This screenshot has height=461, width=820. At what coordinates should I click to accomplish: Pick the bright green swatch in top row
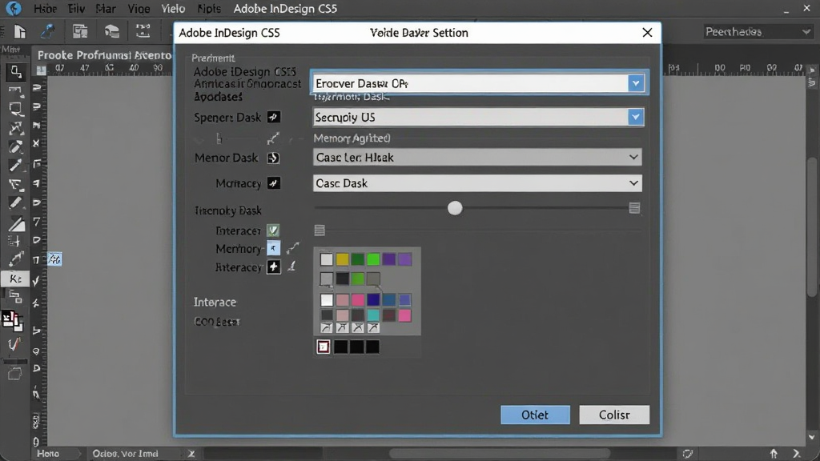tap(373, 259)
